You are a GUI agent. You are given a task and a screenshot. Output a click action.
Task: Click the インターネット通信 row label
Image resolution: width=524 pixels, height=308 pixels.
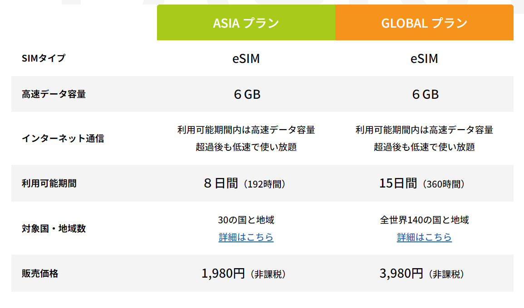tap(63, 139)
